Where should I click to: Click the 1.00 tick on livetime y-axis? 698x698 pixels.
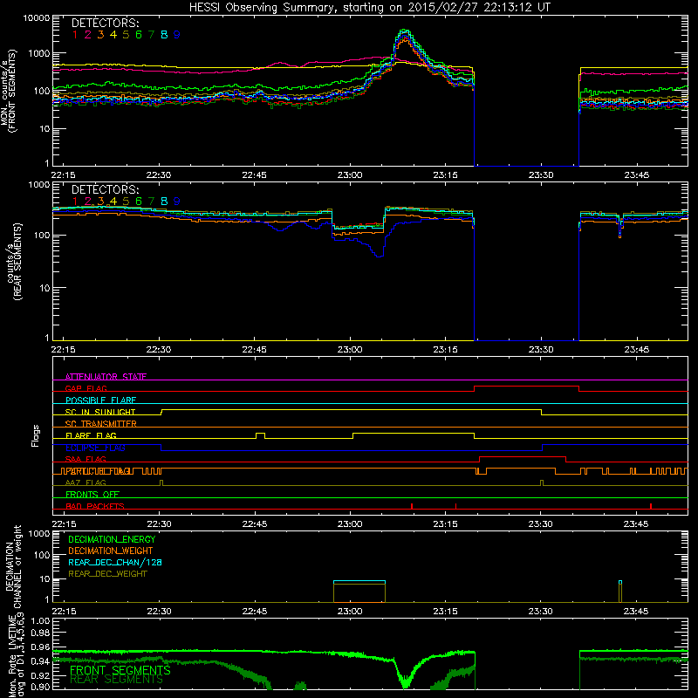click(41, 621)
